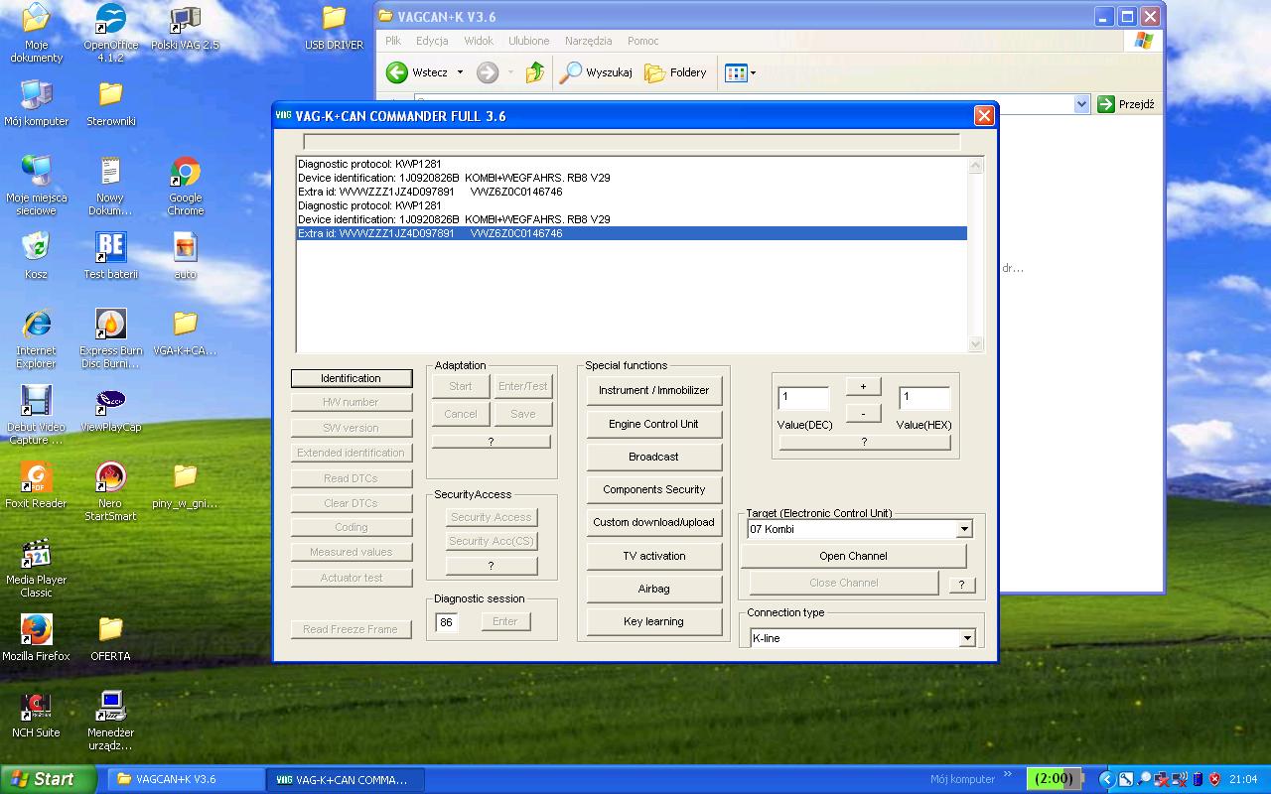The width and height of the screenshot is (1271, 794).
Task: Open the Polski VAG 2.5 desktop shortcut
Action: coord(185,28)
